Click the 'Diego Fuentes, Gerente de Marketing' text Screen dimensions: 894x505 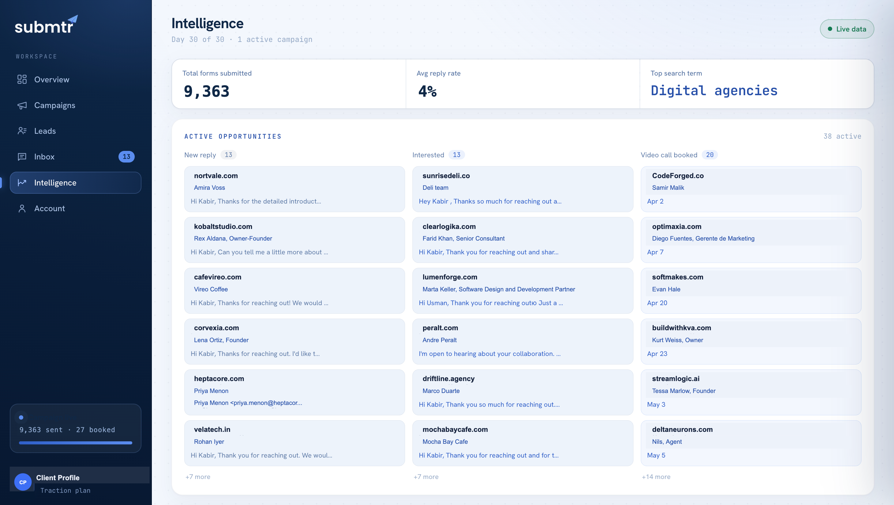coord(703,238)
